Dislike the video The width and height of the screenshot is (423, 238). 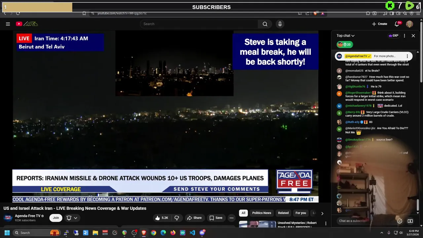[177, 218]
